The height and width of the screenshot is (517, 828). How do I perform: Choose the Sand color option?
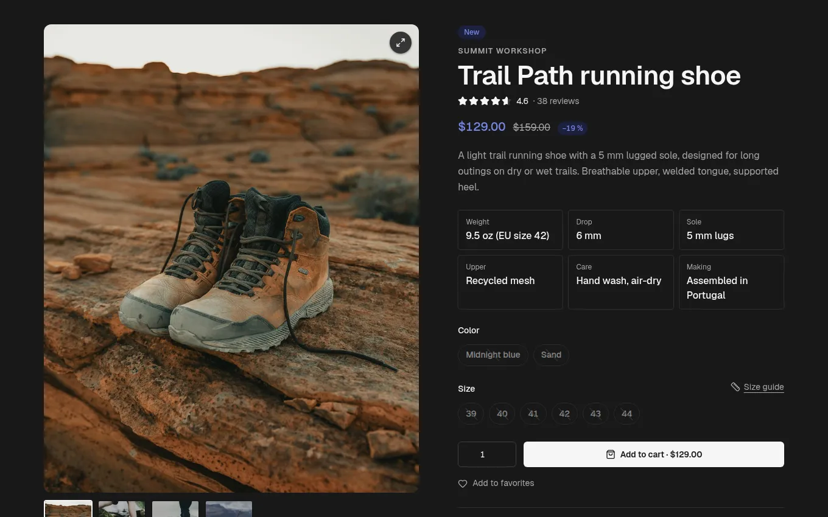click(x=551, y=355)
